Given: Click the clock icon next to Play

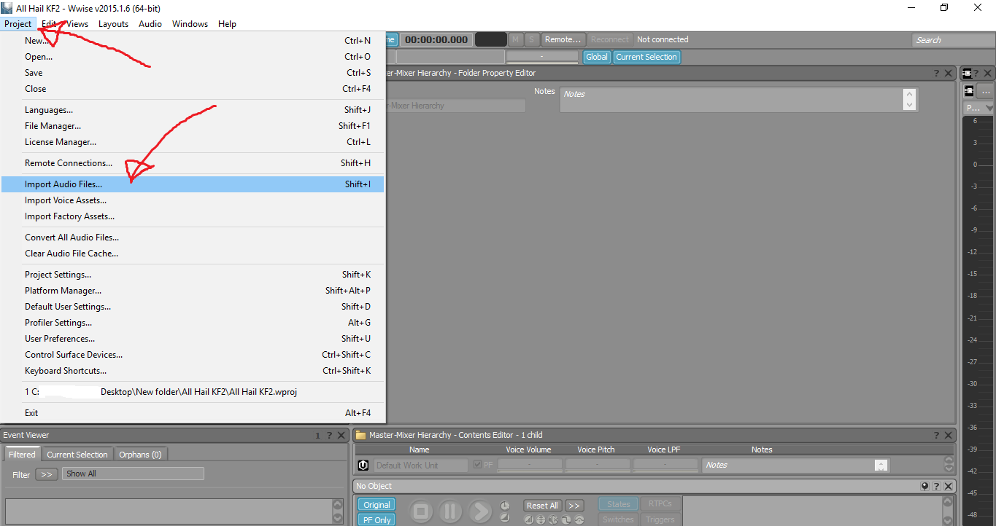Looking at the screenshot, I should (505, 506).
